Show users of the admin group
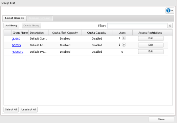 (124, 45)
